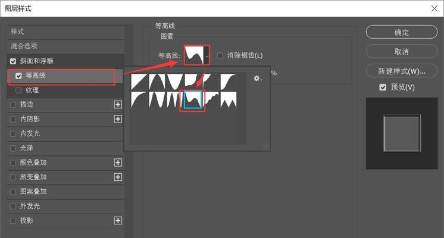Image resolution: width=444 pixels, height=238 pixels.
Task: Select the 纹理 label
Action: tap(32, 90)
